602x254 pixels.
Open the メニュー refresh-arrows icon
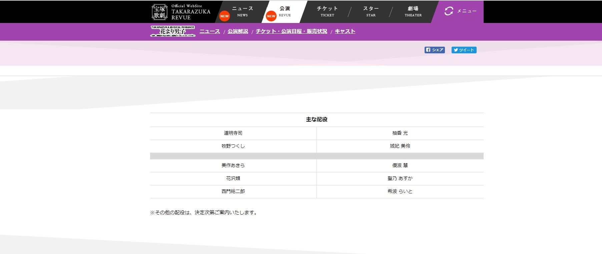tap(449, 11)
